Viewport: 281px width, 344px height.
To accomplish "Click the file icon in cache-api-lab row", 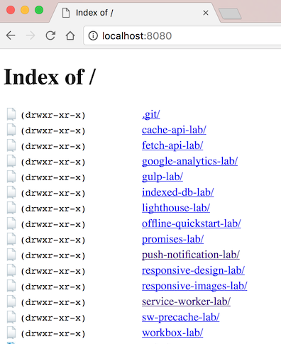I will click(x=11, y=130).
